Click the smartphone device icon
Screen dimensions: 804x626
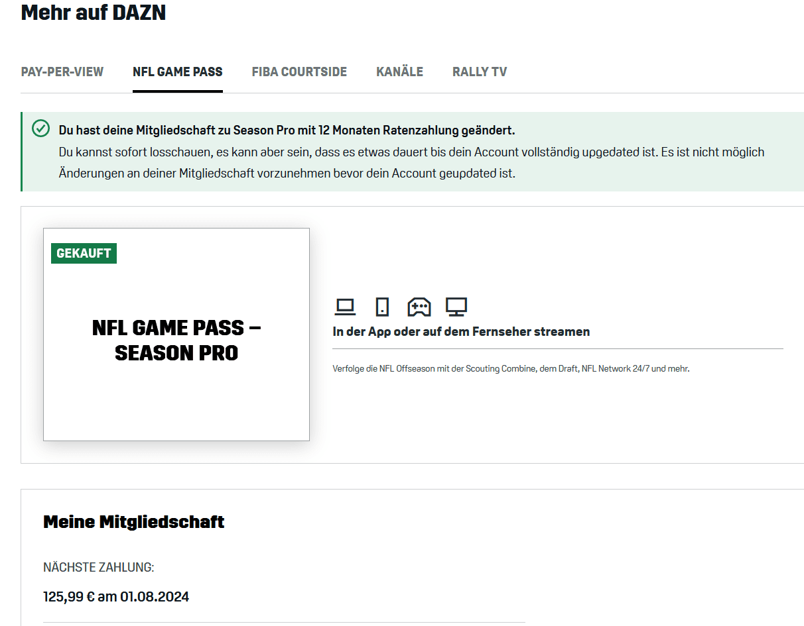tap(382, 307)
